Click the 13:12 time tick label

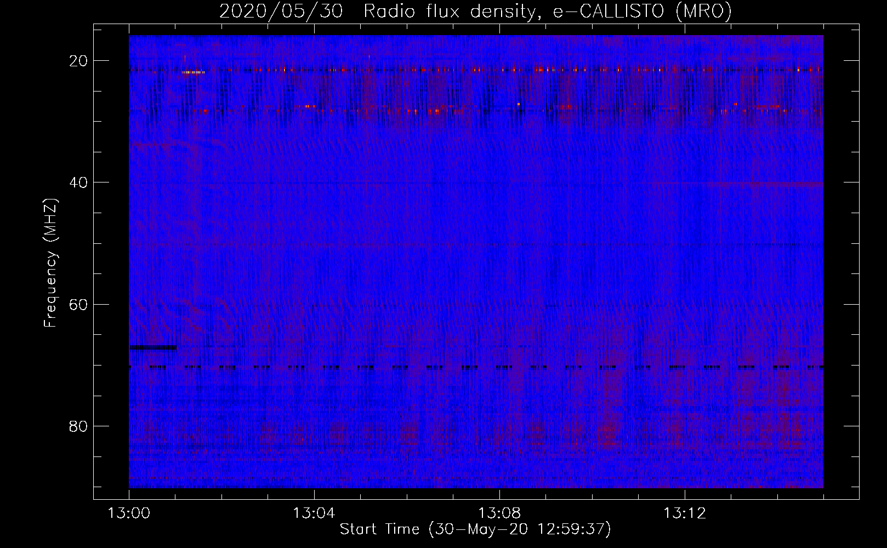pyautogui.click(x=685, y=513)
